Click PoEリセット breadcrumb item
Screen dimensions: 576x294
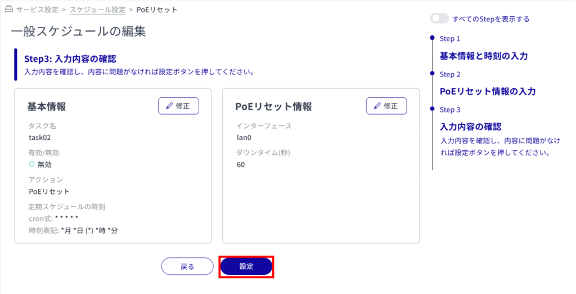pyautogui.click(x=157, y=10)
